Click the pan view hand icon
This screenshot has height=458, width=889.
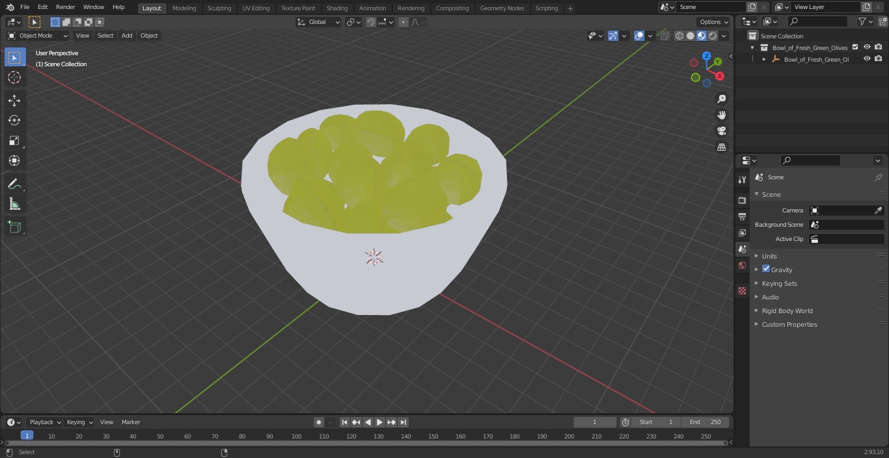[x=721, y=115]
